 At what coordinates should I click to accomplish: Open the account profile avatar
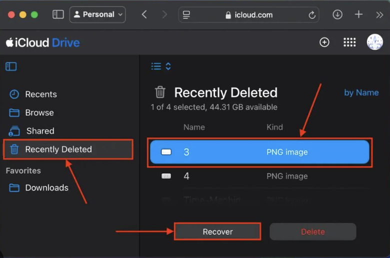tap(374, 42)
